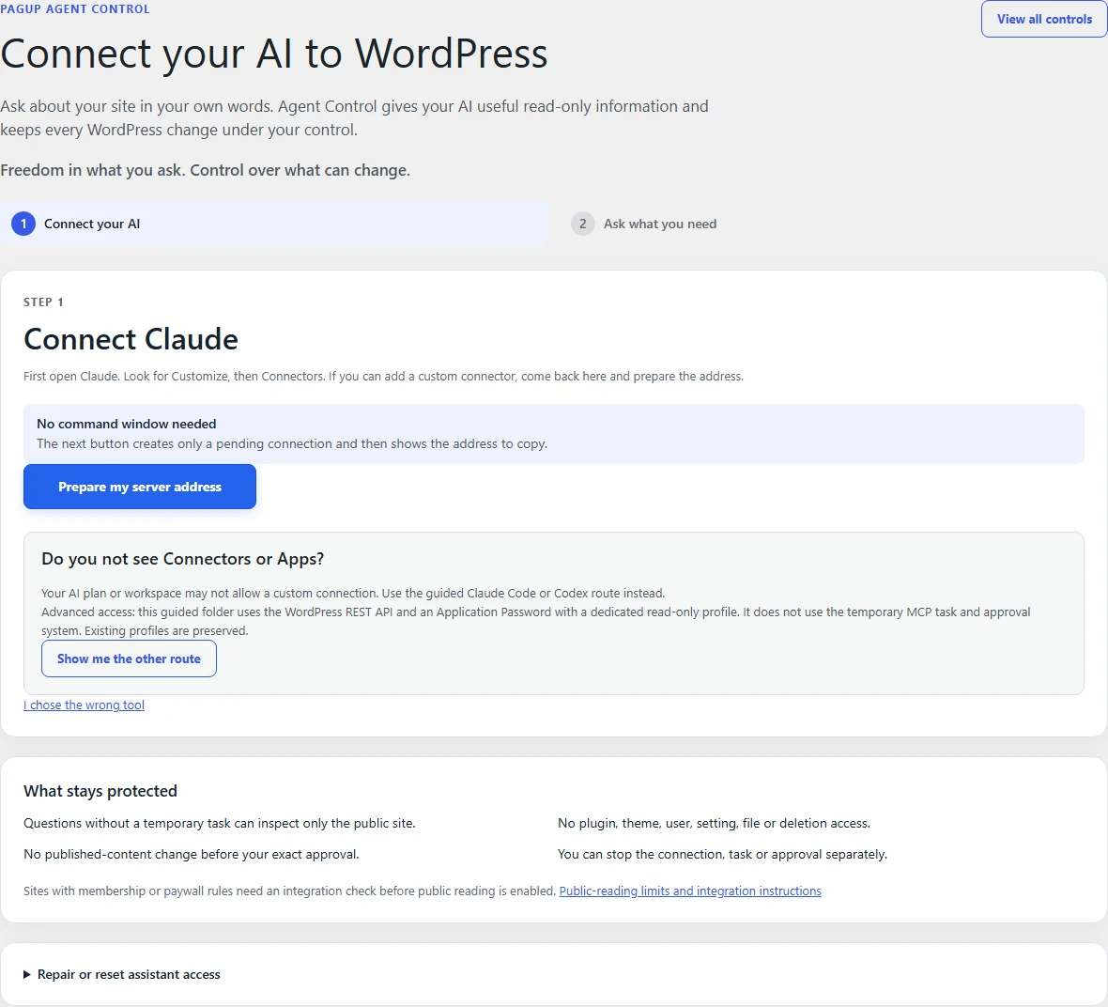Select the Connect your AI step tab

tap(274, 224)
